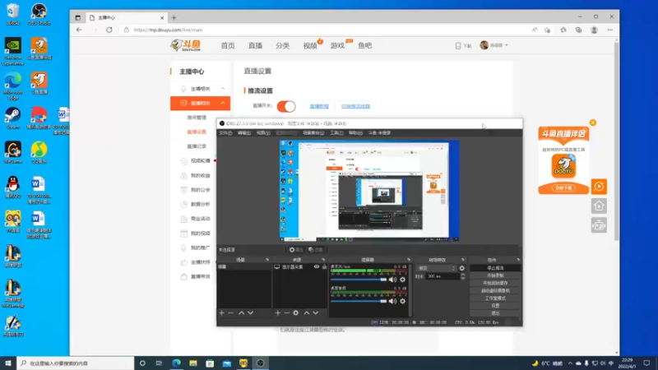Toggle the 直播开关 live switch
This screenshot has height=370, width=658.
[286, 106]
